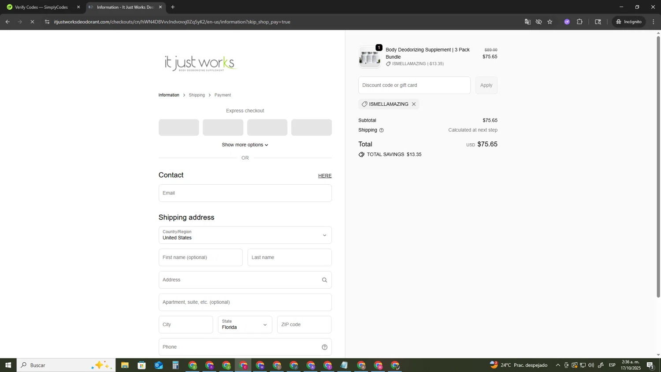
Task: Click the weather widget 24°C Prac. despejado
Action: [x=519, y=365]
